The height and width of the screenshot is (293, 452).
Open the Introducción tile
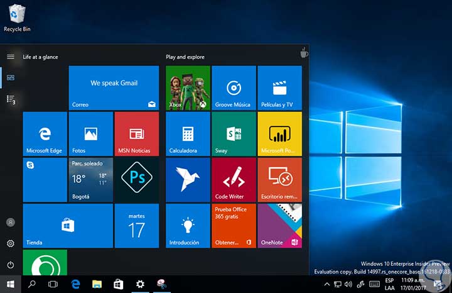click(188, 226)
